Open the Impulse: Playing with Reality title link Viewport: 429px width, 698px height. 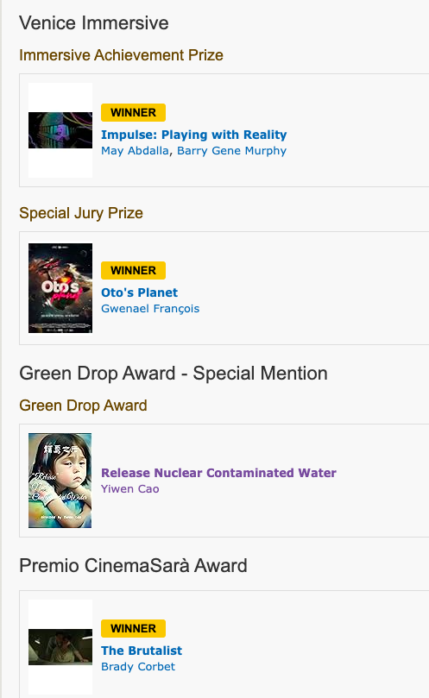194,135
